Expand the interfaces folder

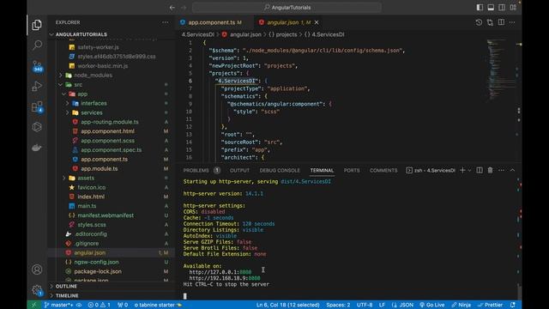pyautogui.click(x=94, y=103)
